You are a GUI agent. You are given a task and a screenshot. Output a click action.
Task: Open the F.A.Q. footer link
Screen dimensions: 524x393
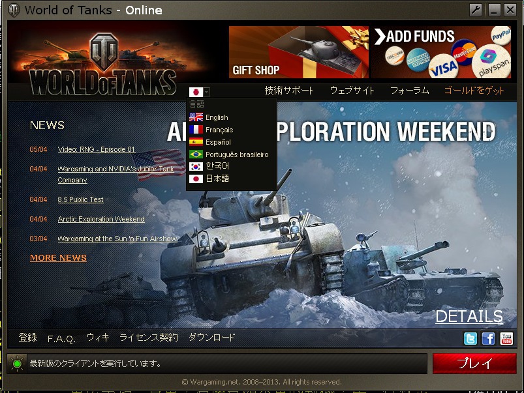61,339
